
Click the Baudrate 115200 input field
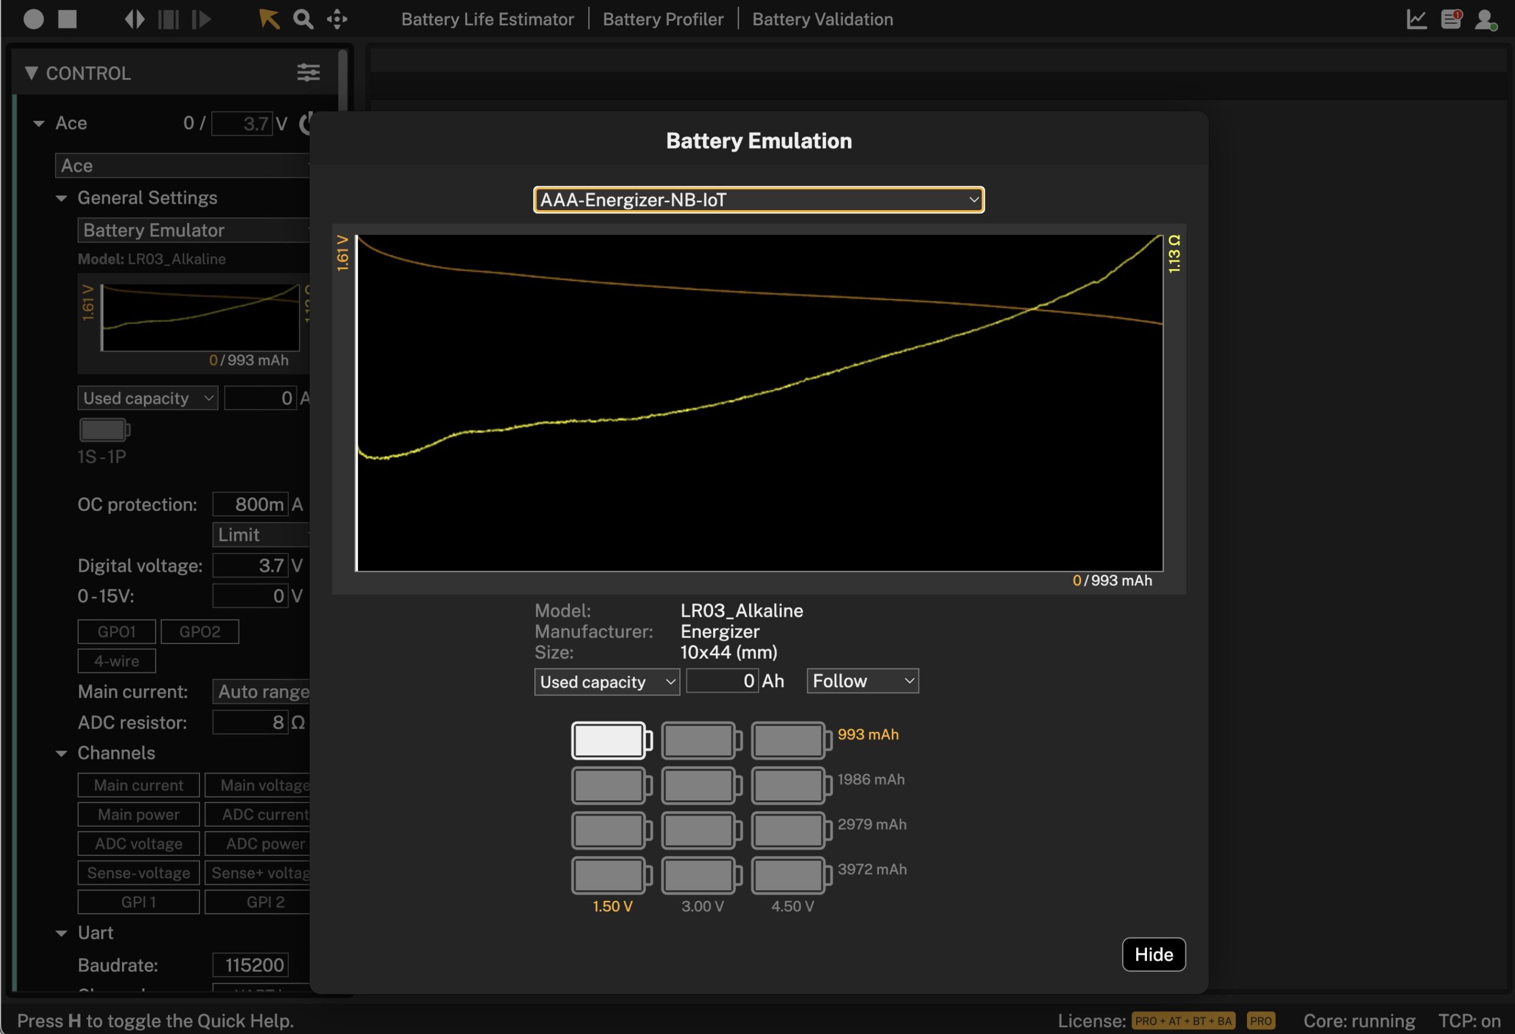click(x=250, y=965)
